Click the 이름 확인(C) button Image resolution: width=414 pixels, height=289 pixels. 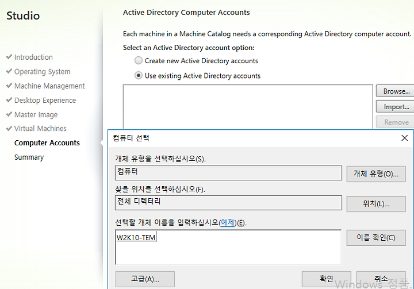(376, 237)
